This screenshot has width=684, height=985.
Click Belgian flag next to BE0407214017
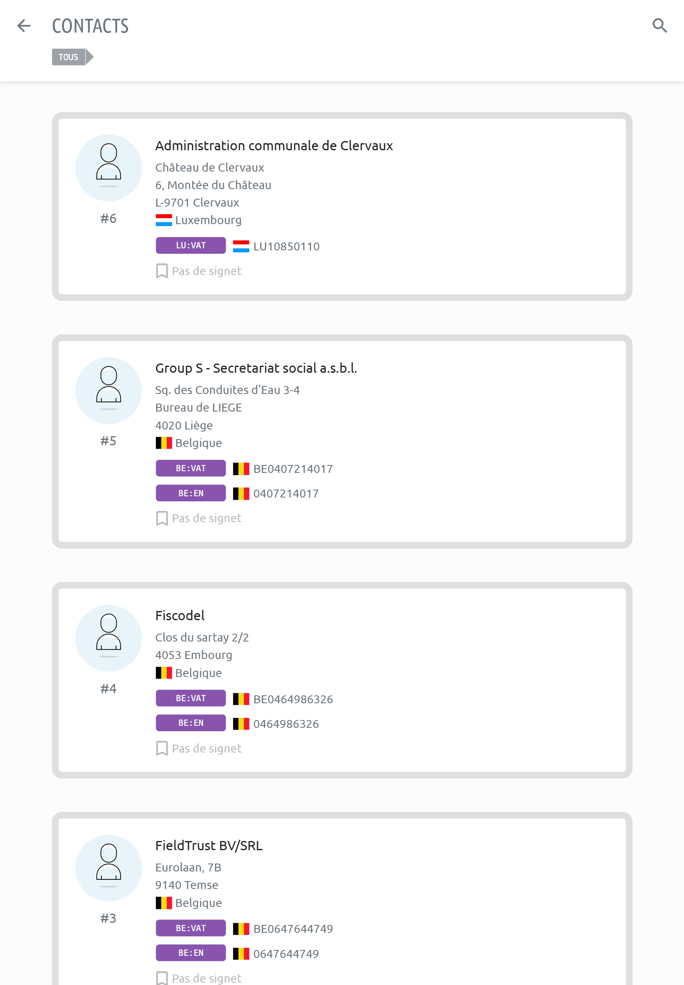click(x=241, y=469)
